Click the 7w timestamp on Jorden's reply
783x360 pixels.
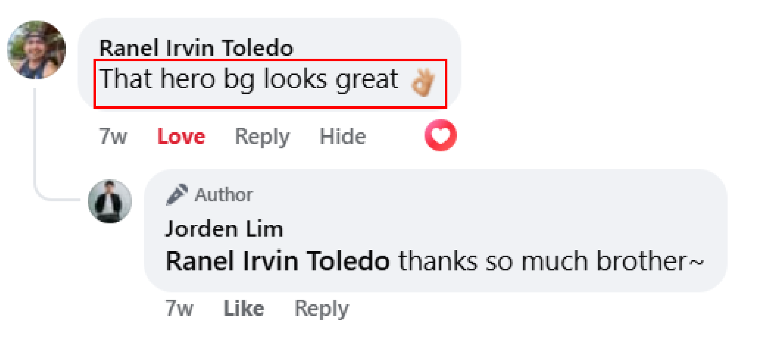[179, 308]
